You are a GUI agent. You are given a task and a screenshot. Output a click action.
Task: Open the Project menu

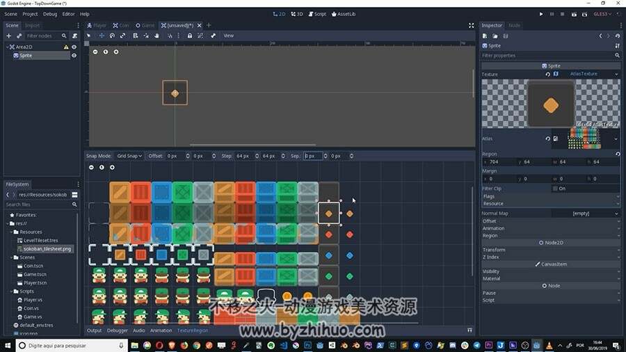click(x=30, y=14)
